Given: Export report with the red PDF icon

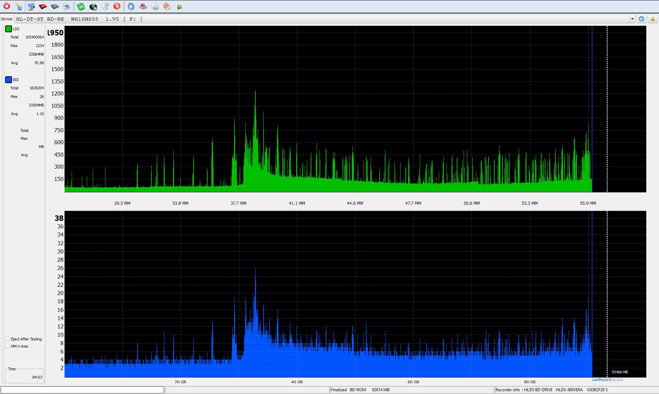Looking at the screenshot, I should click(x=43, y=6).
